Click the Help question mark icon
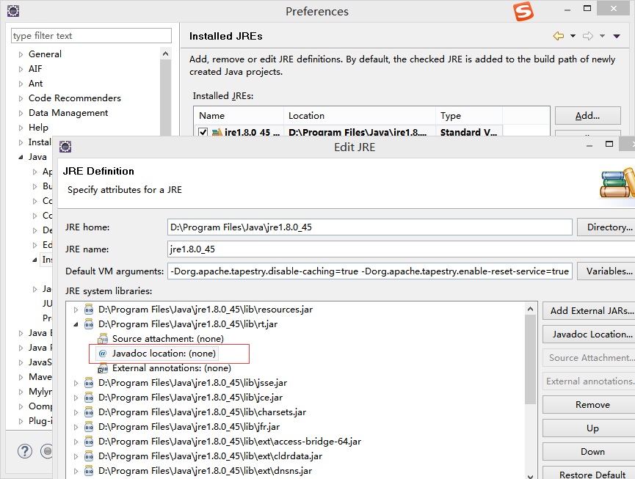635x479 pixels. 24,451
